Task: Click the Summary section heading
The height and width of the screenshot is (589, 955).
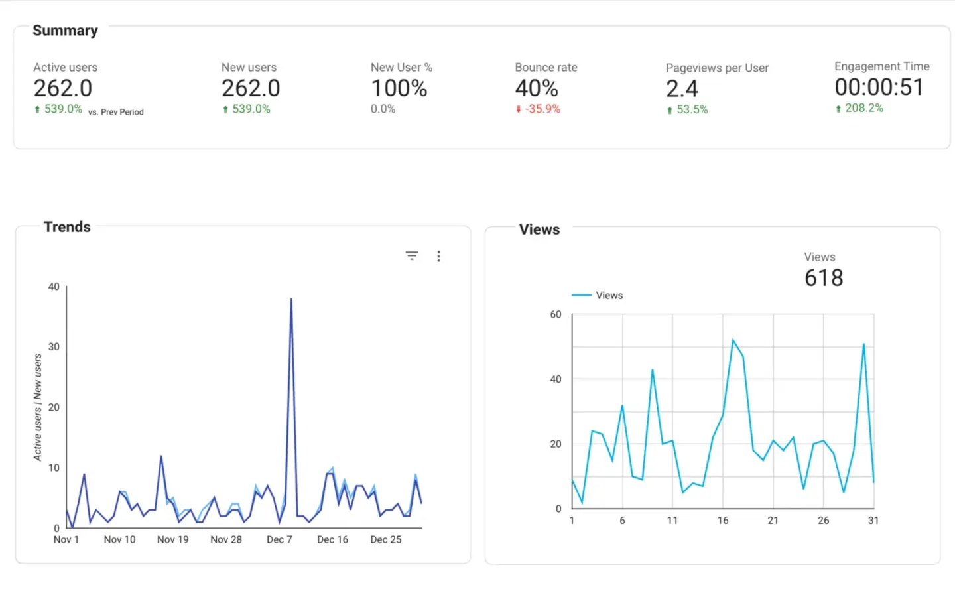Action: coord(65,31)
